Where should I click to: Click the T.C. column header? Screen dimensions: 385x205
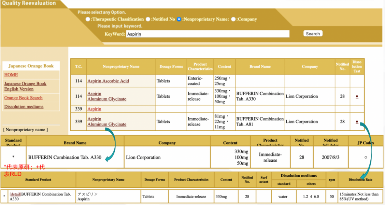pyautogui.click(x=78, y=67)
